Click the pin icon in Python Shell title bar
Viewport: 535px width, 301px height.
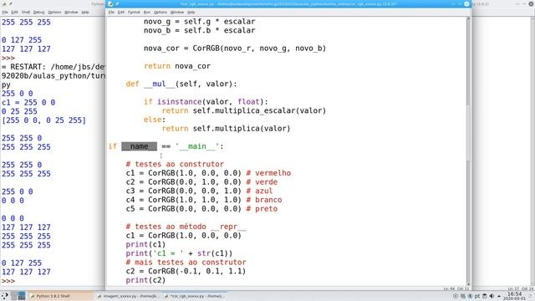(x=11, y=3)
